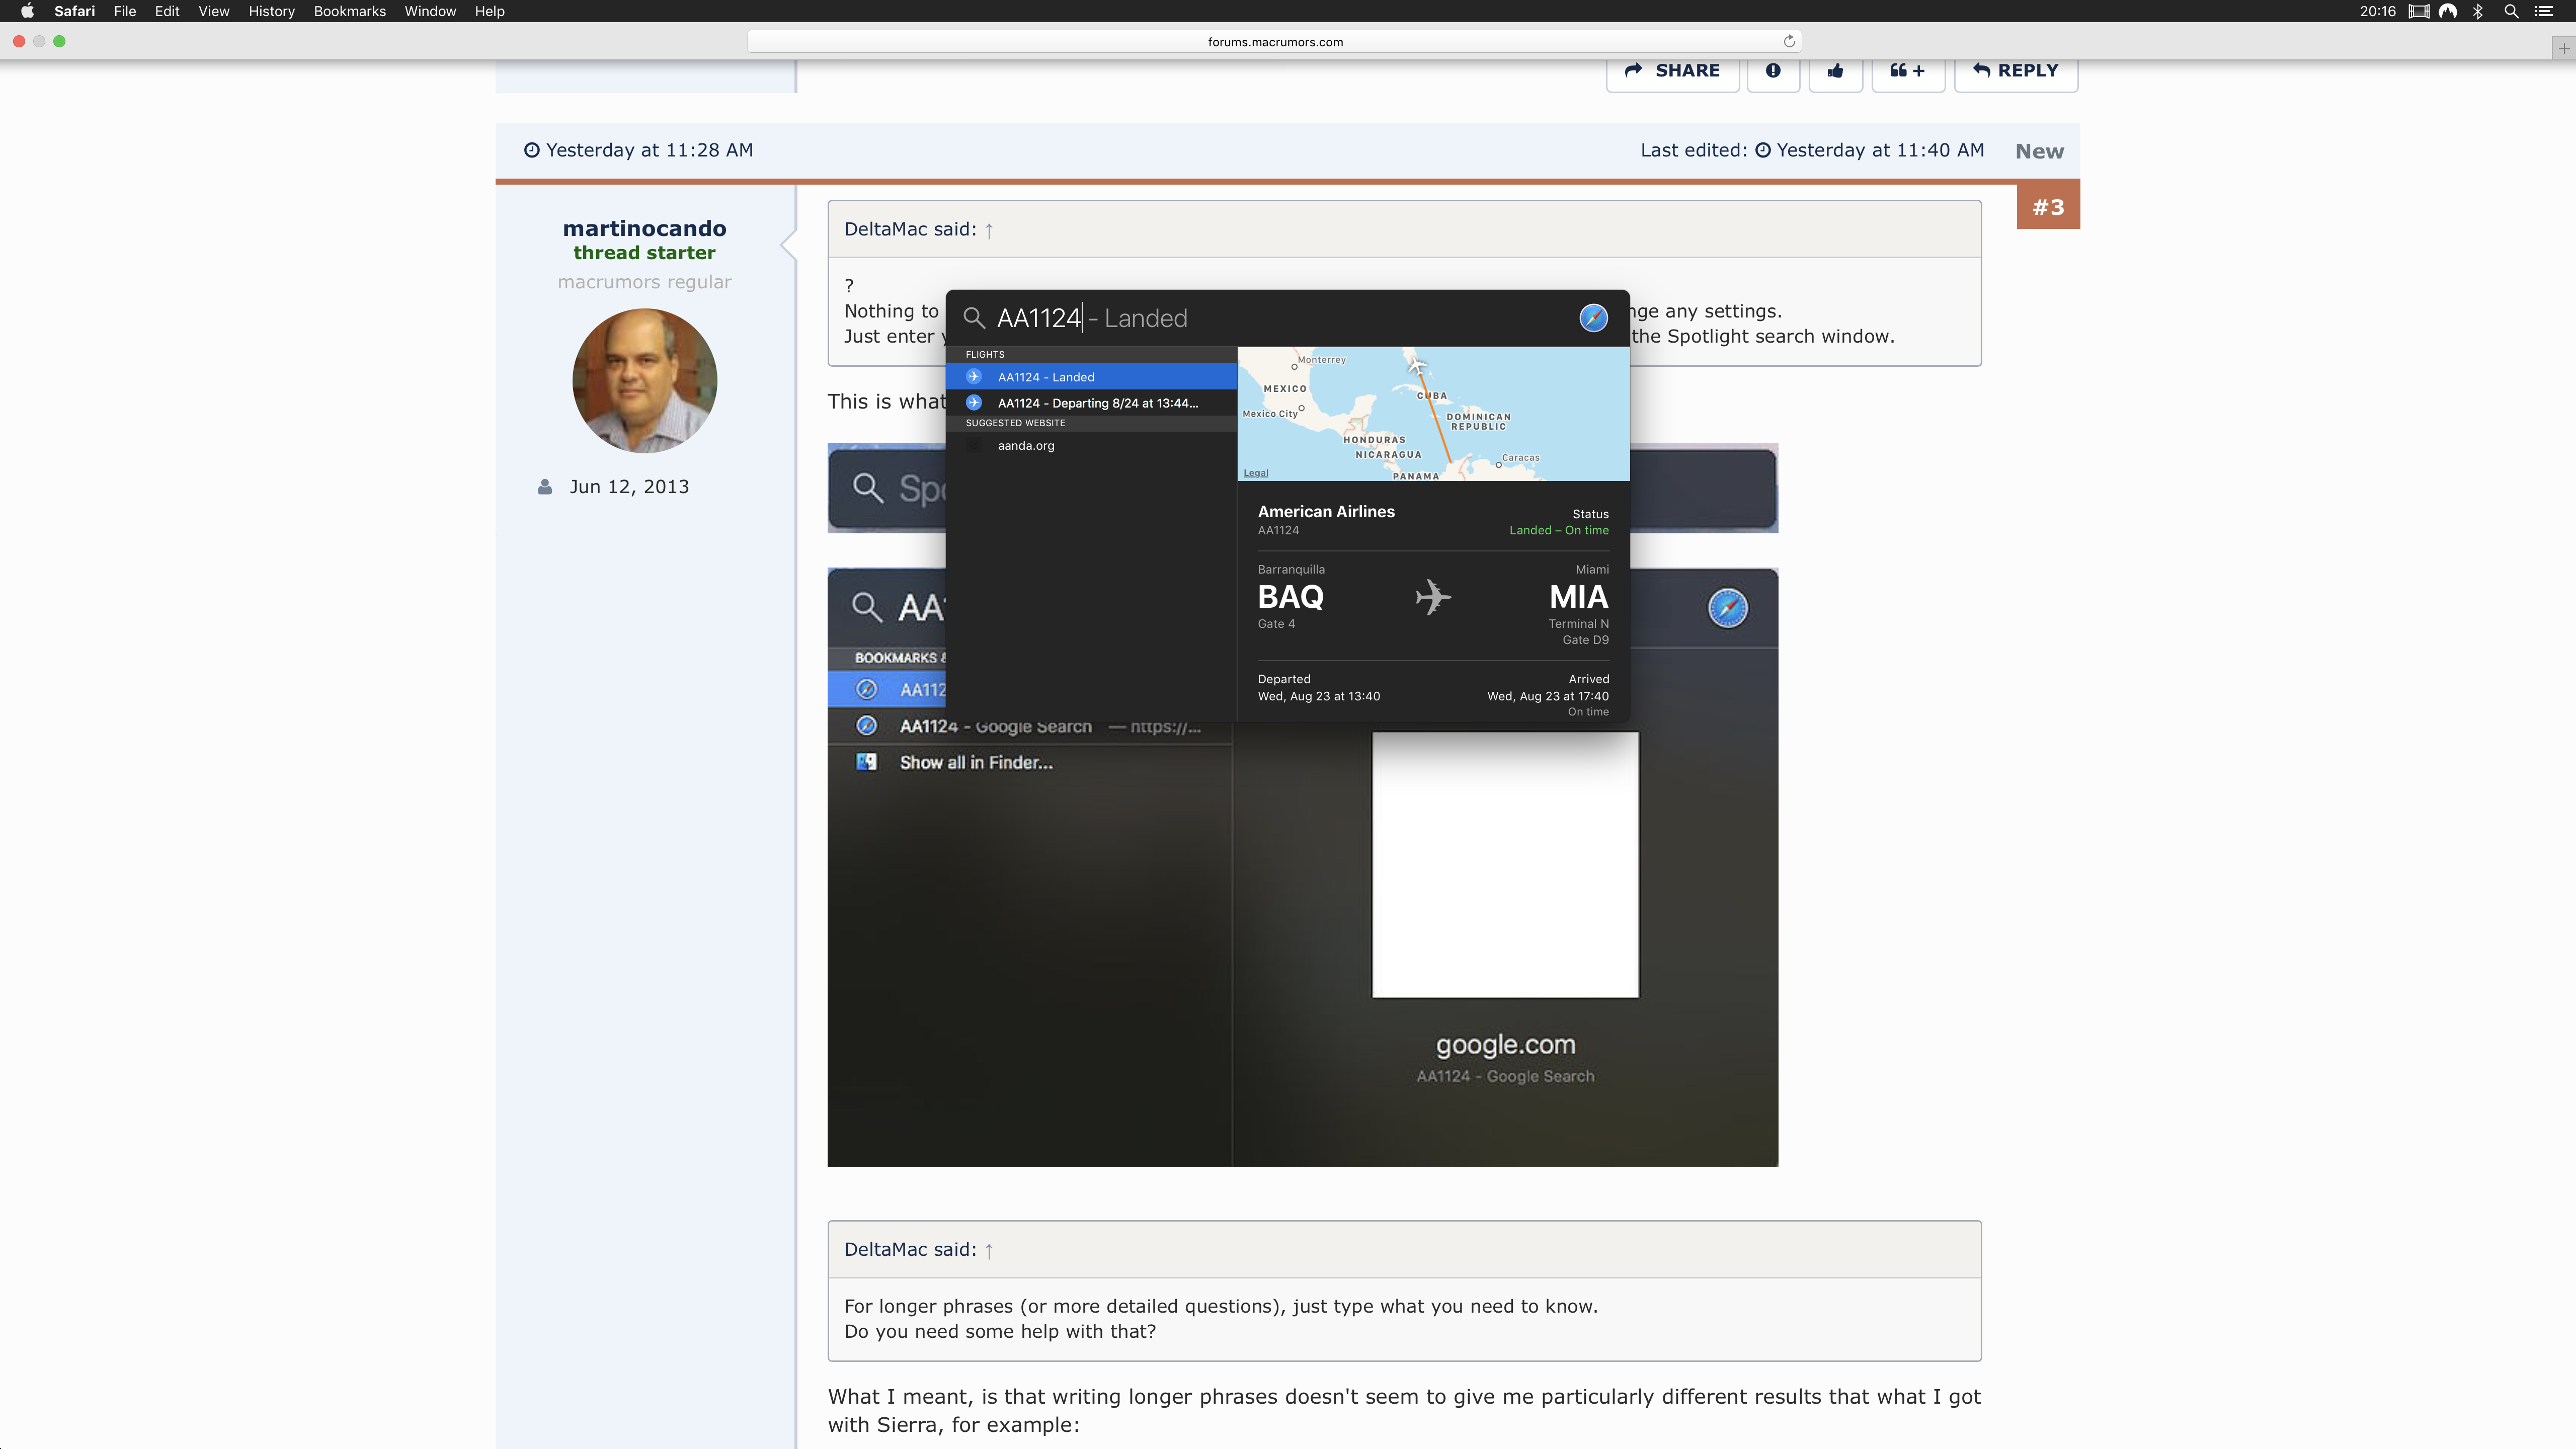Click the flight route map preview

coord(1433,414)
